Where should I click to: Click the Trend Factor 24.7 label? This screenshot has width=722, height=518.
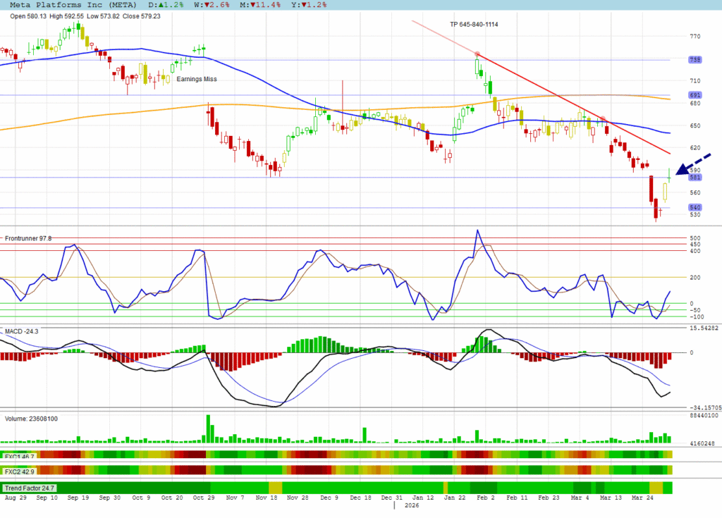point(30,488)
